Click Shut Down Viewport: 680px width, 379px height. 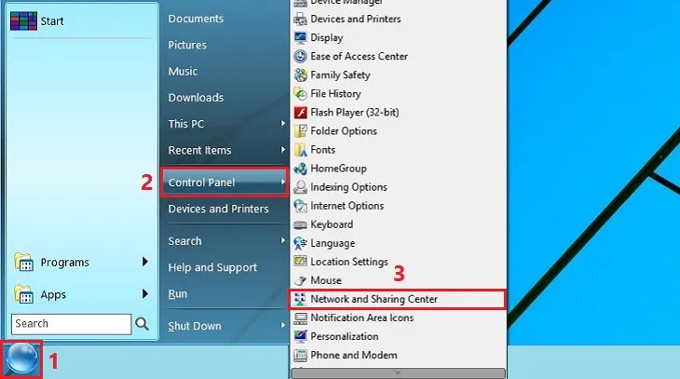[x=195, y=326]
